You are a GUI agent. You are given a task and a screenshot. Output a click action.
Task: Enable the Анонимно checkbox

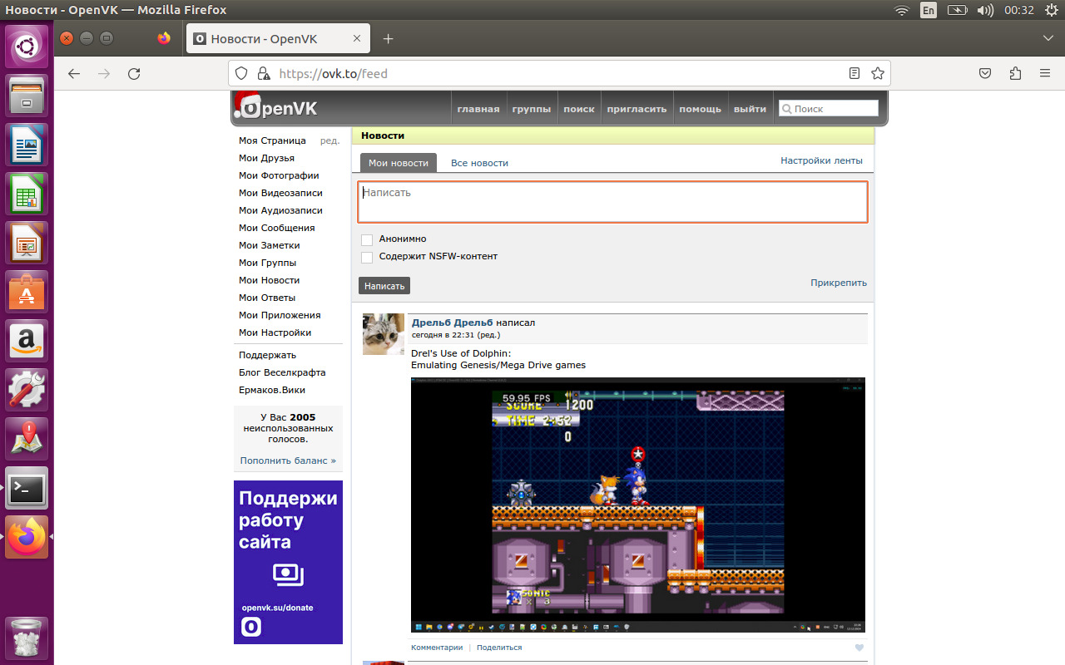(x=367, y=240)
